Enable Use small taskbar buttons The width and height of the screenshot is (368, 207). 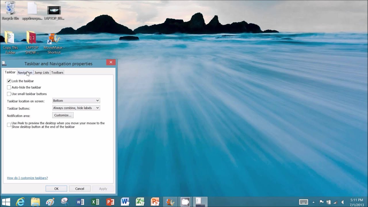click(x=9, y=94)
